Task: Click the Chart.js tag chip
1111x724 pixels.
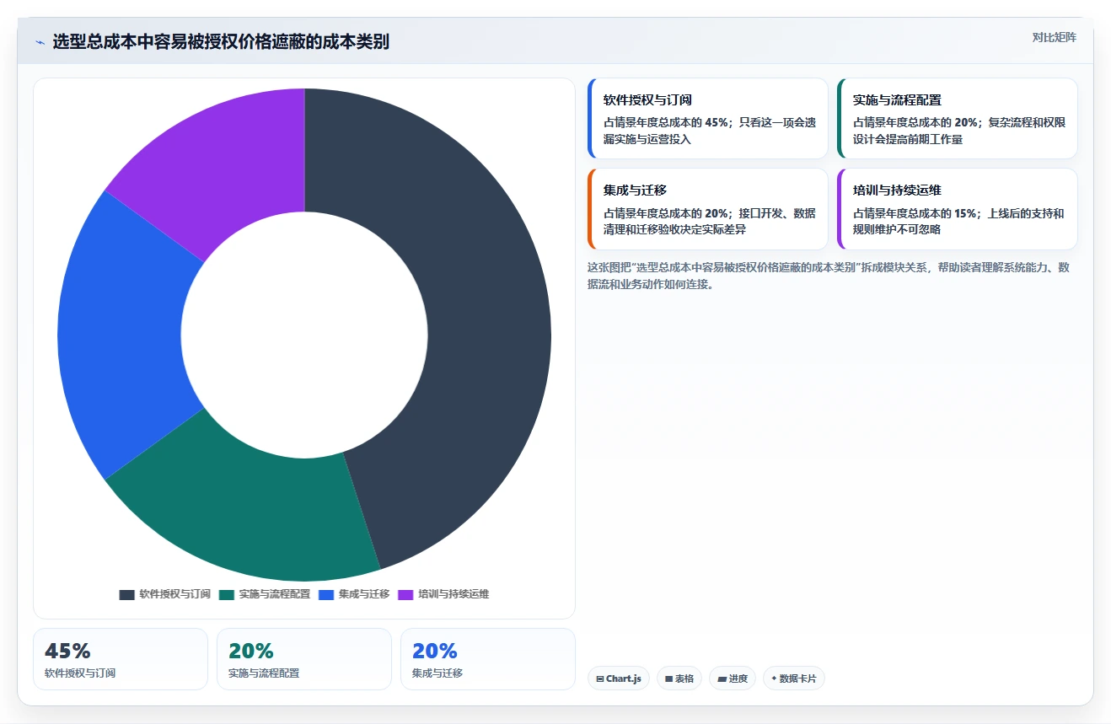Action: click(x=619, y=678)
